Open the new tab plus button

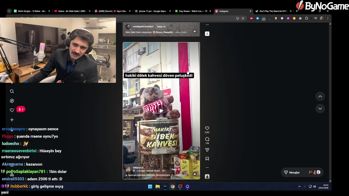click(x=297, y=11)
